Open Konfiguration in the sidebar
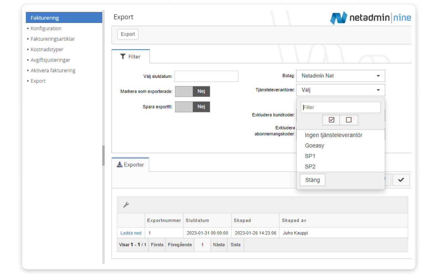Screen dimensions: 438x274 pos(46,28)
